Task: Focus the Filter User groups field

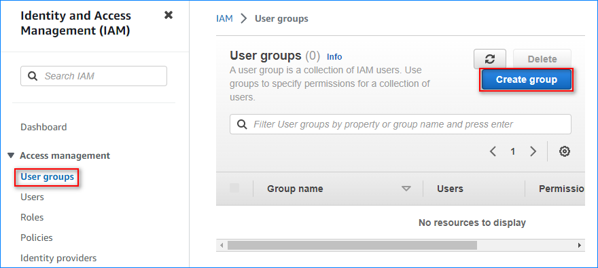Action: (400, 124)
